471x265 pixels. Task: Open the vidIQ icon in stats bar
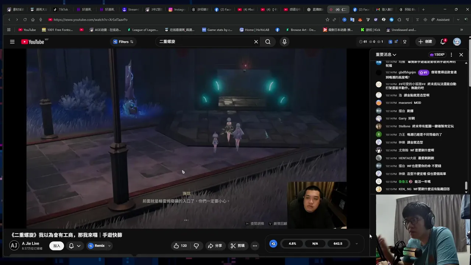(x=273, y=244)
